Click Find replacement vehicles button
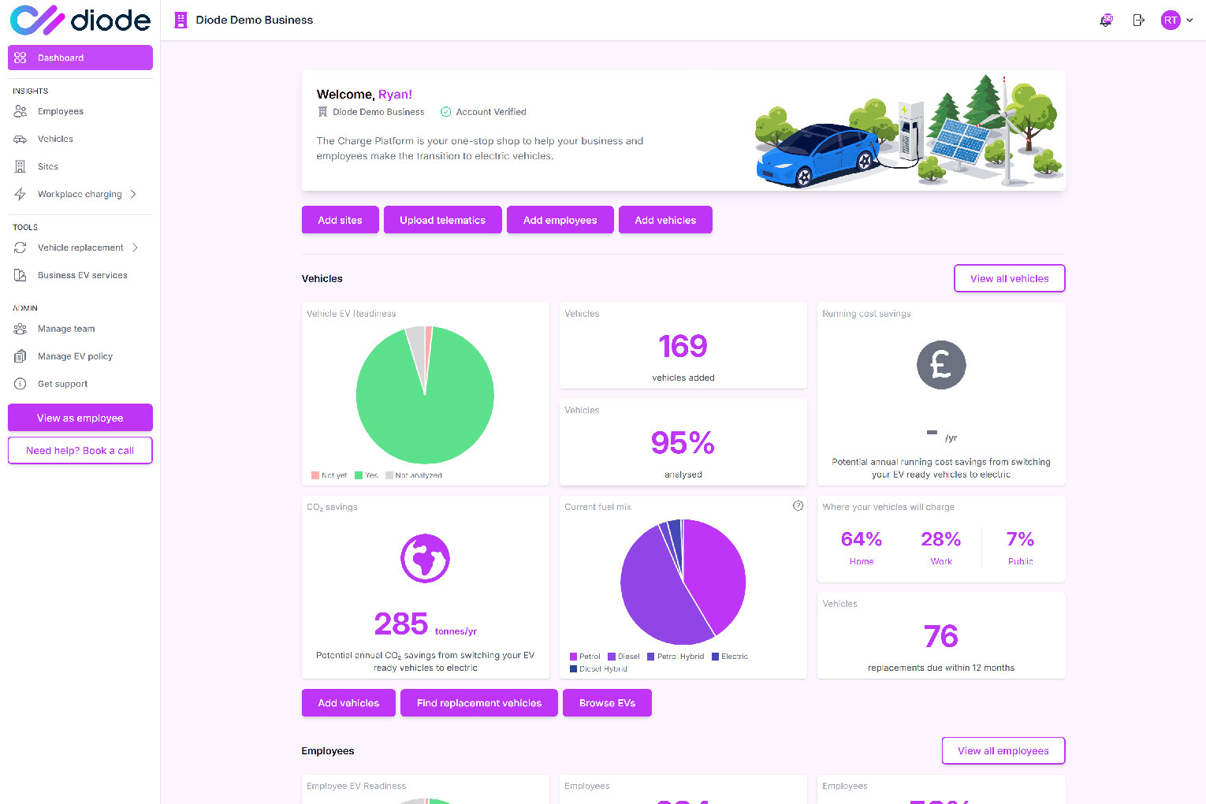 pyautogui.click(x=479, y=702)
